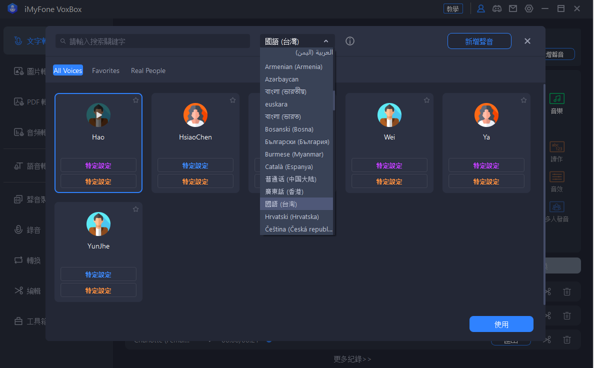Viewport: 594px width, 368px height.
Task: Choose Čeština (Česká republika) from language list
Action: (x=296, y=229)
